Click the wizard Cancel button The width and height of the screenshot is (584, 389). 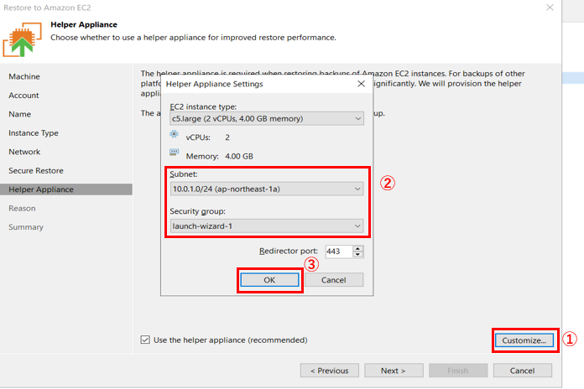(523, 371)
